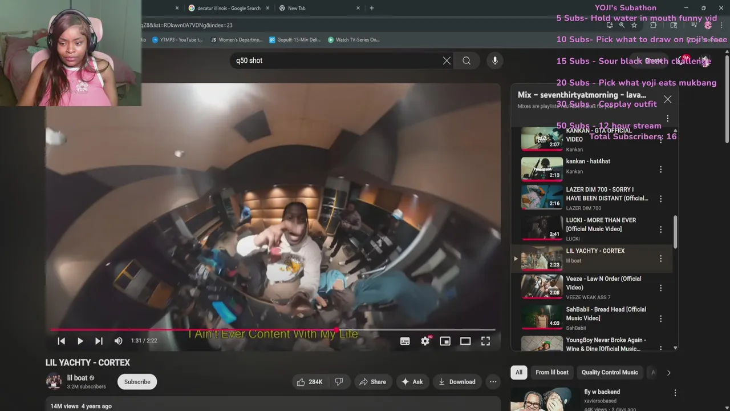
Task: Dislike the CORTEX video
Action: [x=339, y=382]
